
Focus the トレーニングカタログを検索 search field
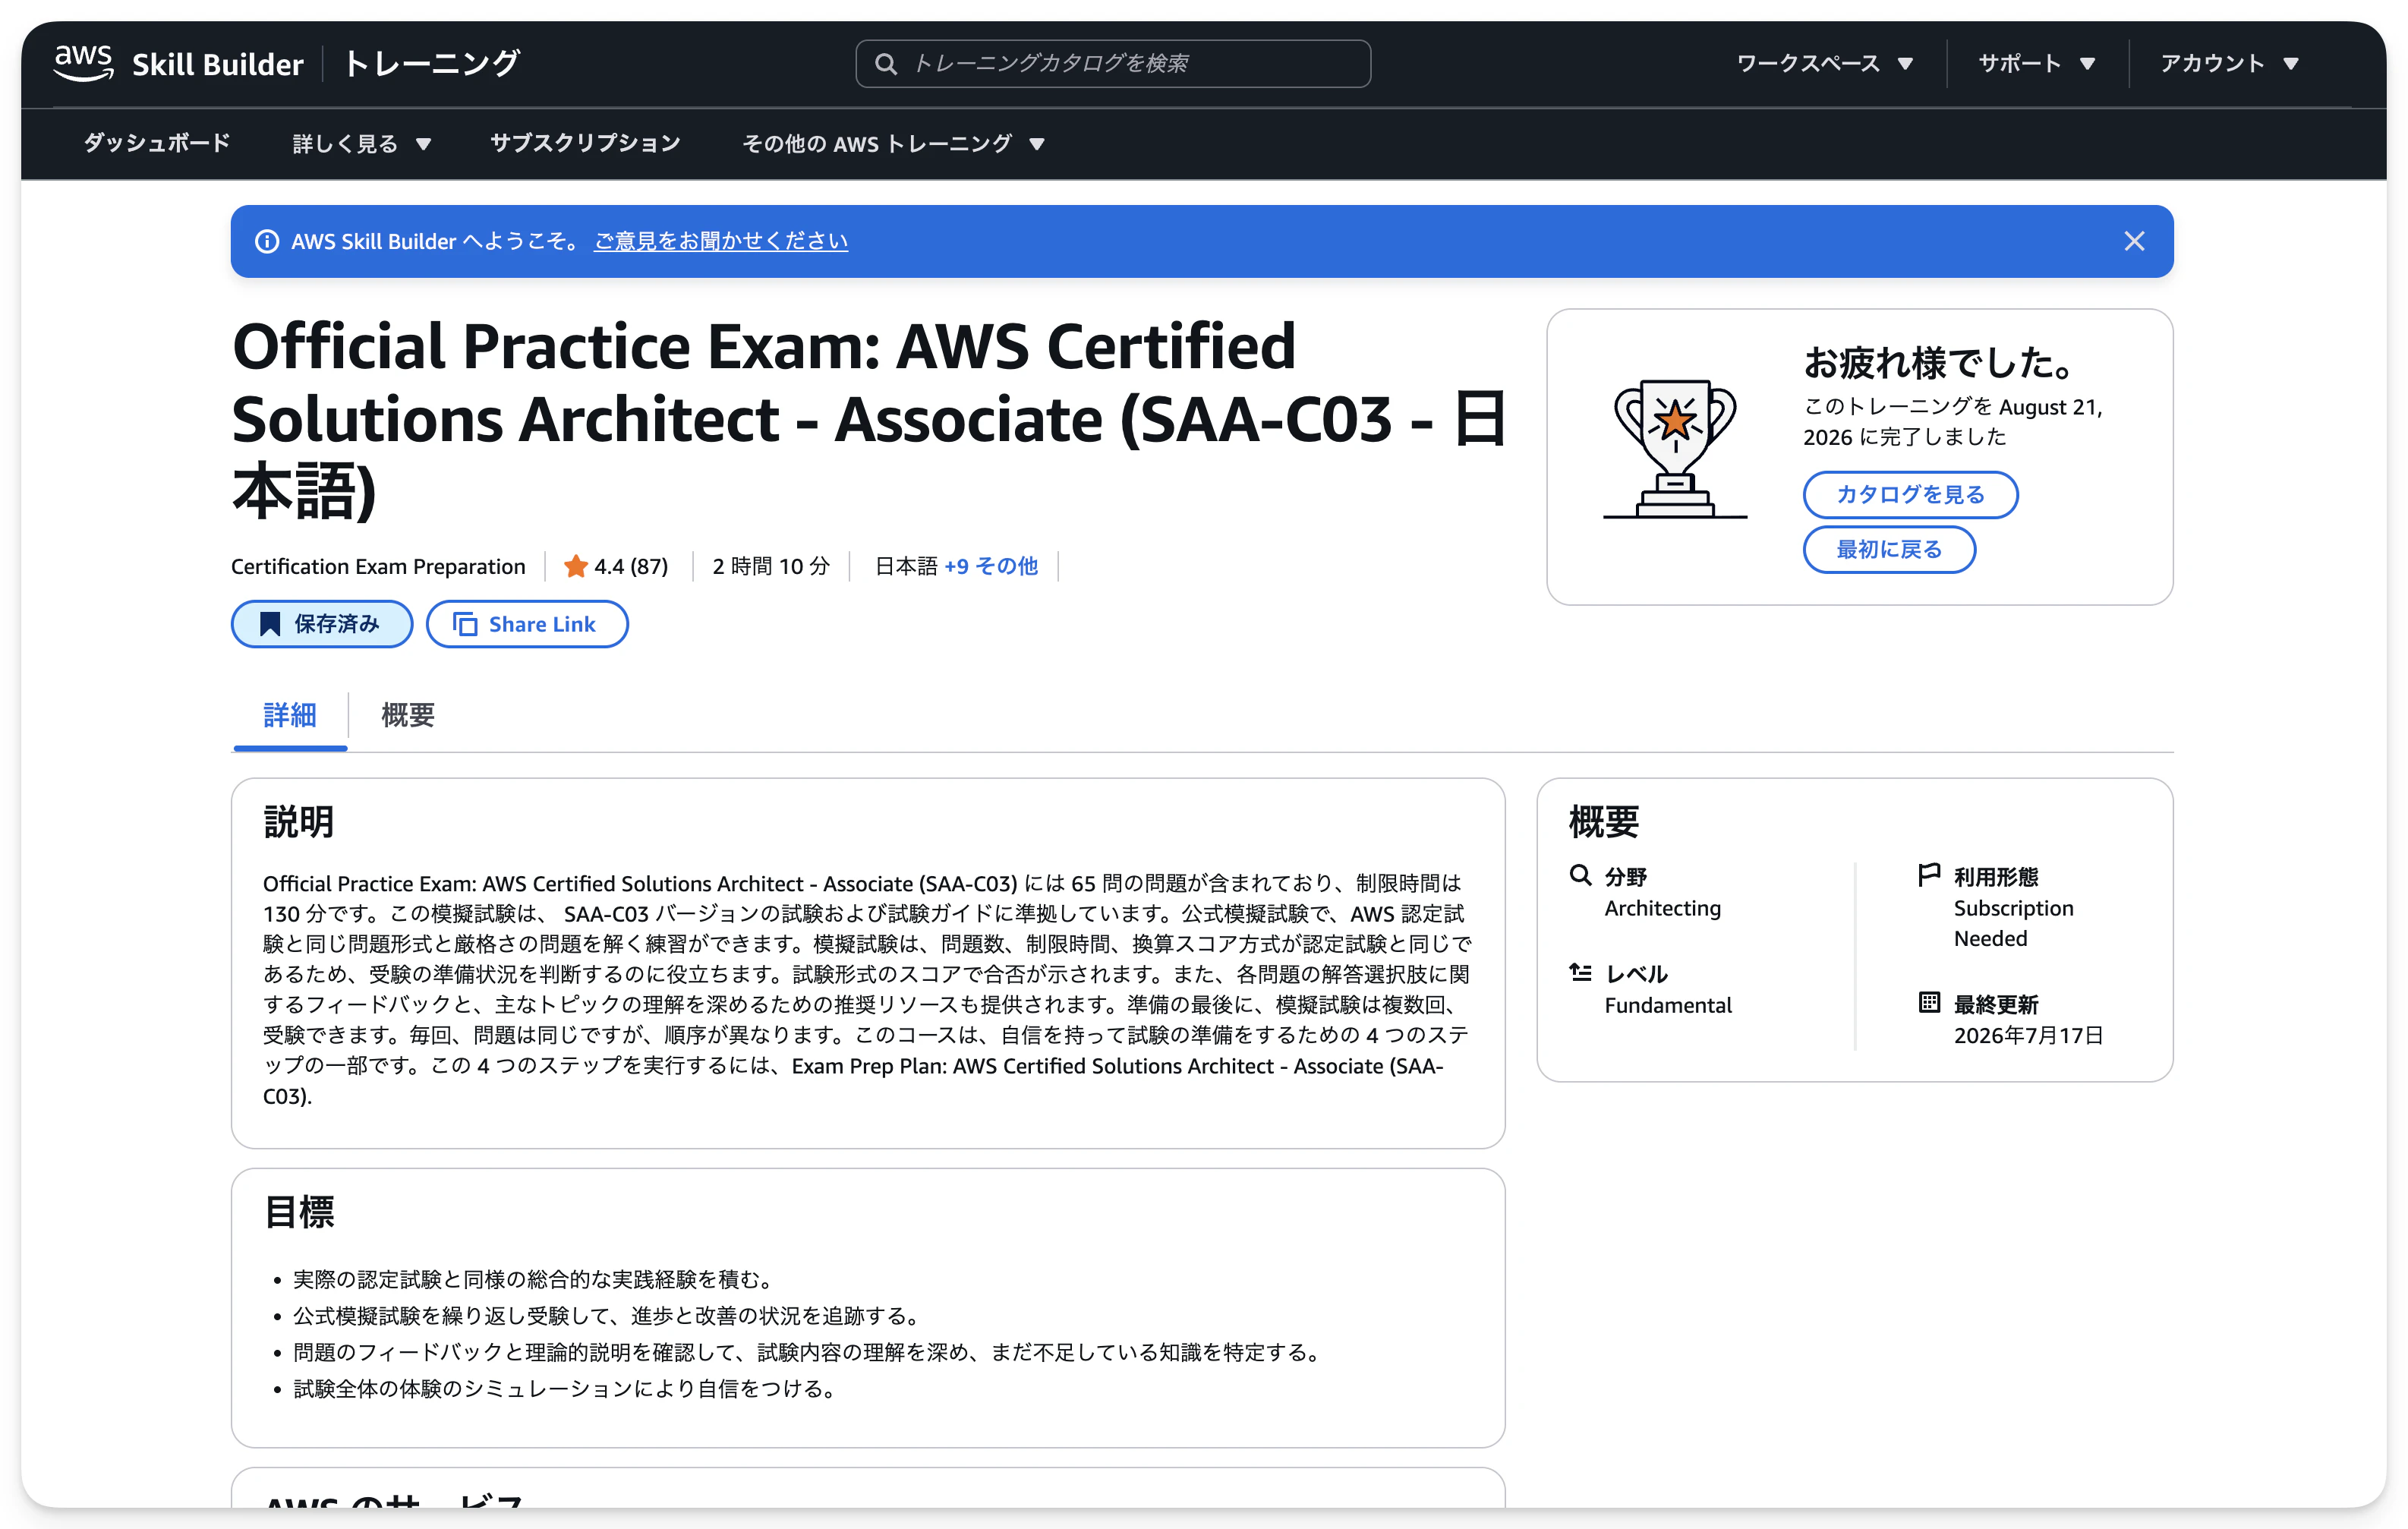[1113, 64]
